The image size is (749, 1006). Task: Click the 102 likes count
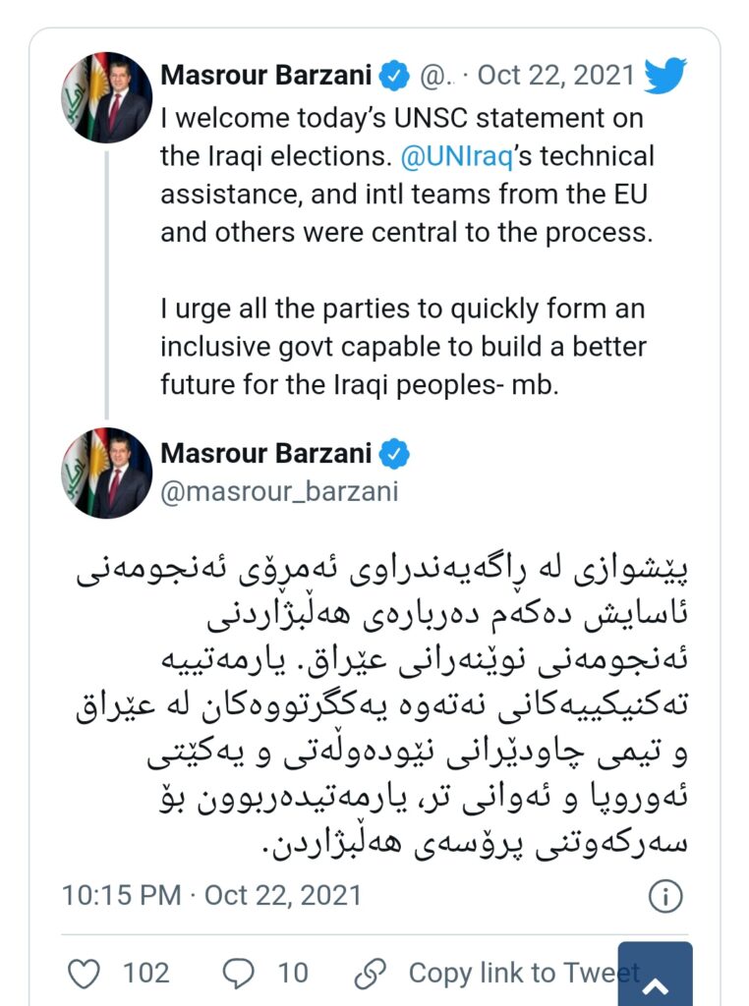click(x=145, y=974)
